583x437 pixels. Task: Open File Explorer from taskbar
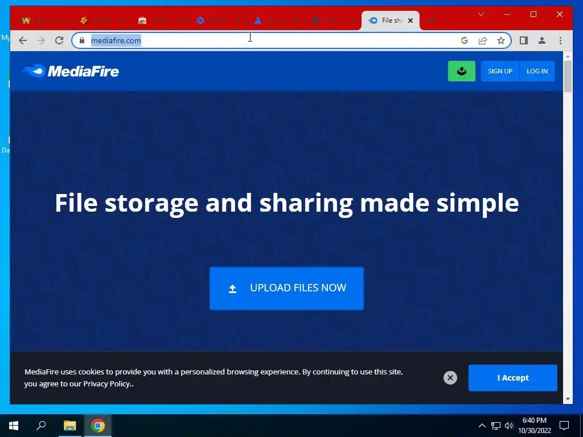(69, 426)
